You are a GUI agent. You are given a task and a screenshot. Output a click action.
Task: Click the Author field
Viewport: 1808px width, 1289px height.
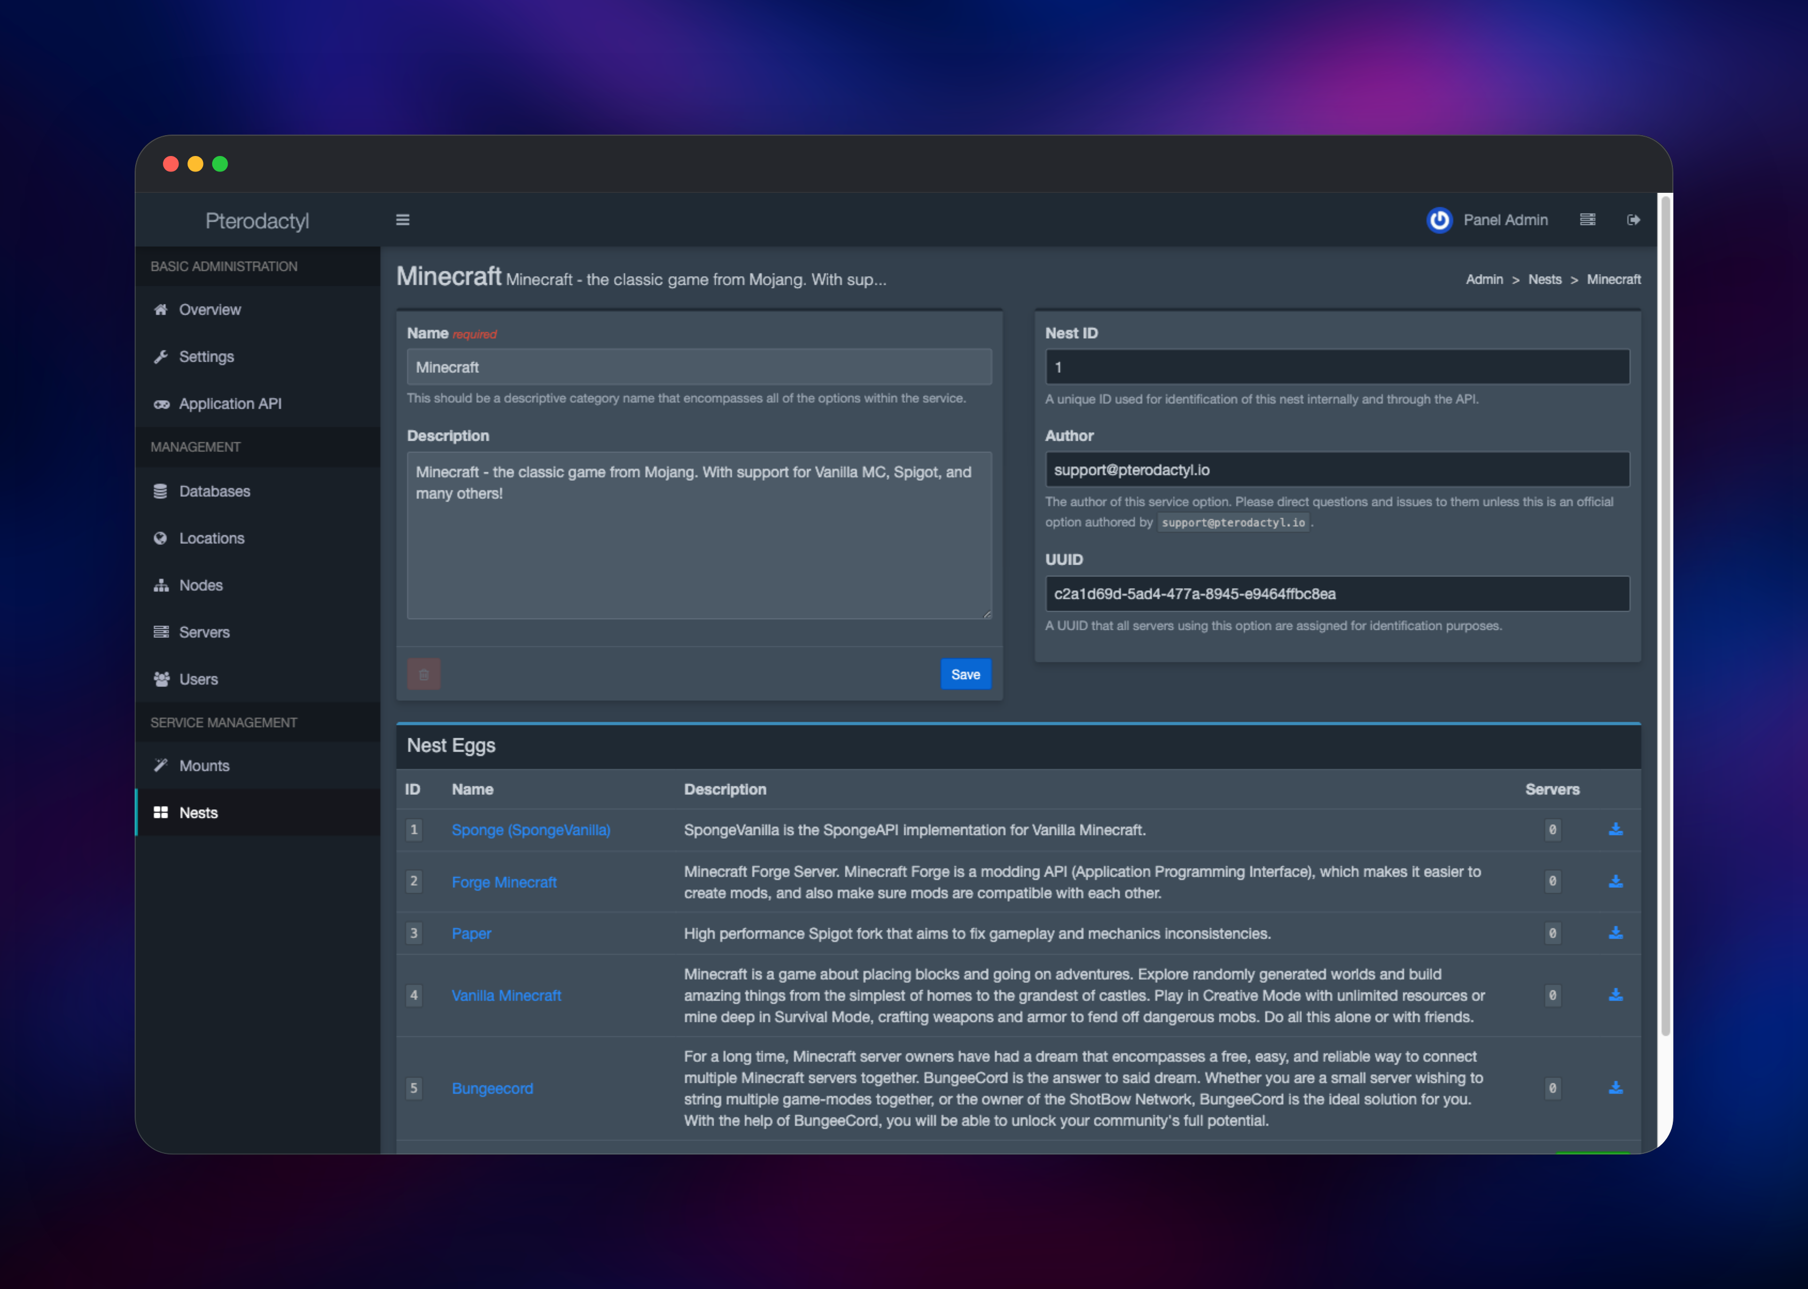(x=1337, y=470)
